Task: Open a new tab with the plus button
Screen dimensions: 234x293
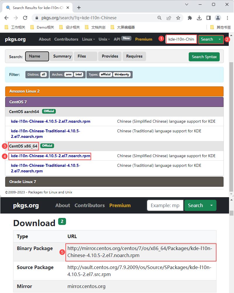Action: (x=79, y=8)
